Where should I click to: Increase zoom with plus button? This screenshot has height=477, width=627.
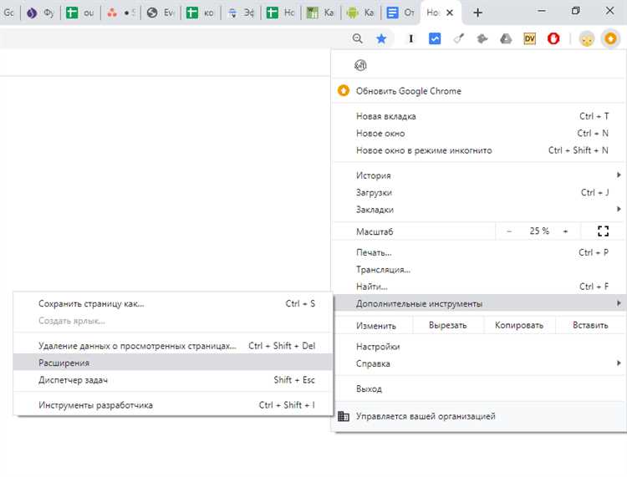click(565, 231)
